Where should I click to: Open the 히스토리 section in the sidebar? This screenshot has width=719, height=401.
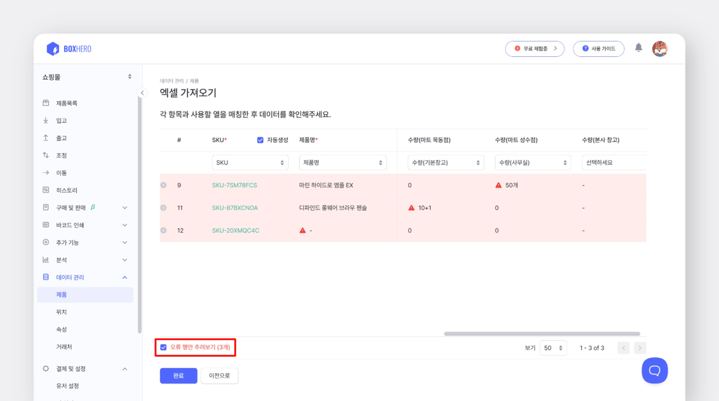pos(61,189)
